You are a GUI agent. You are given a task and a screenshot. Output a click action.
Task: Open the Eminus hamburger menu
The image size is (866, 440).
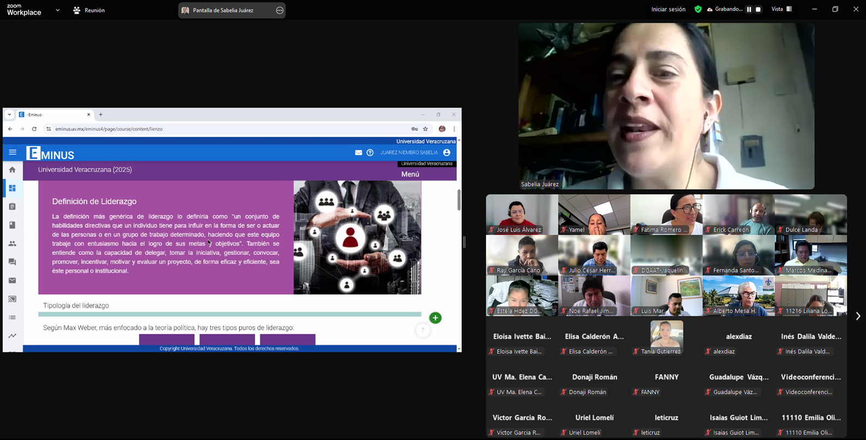click(x=13, y=152)
